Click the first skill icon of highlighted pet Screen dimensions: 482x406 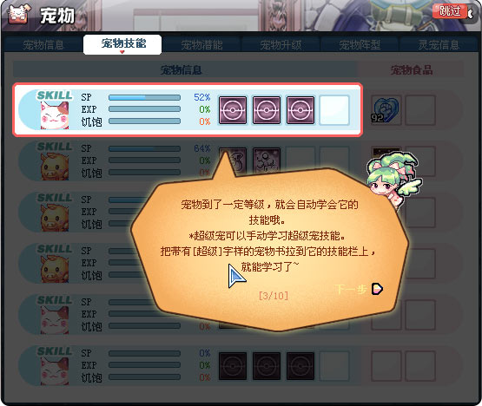pyautogui.click(x=233, y=110)
